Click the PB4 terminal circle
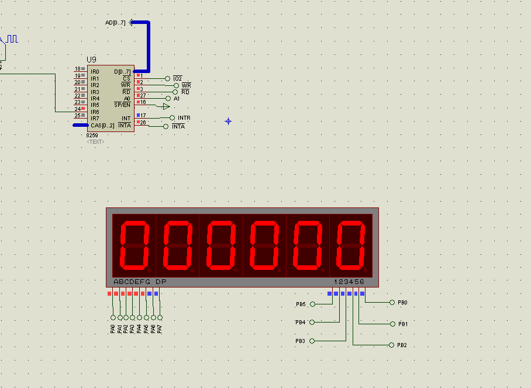Screen dimensions: 531x388 point(312,323)
